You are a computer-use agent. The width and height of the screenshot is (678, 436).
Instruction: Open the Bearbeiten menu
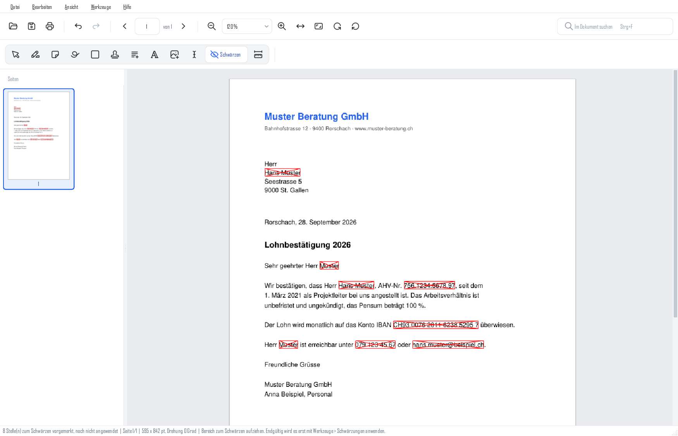(x=42, y=7)
